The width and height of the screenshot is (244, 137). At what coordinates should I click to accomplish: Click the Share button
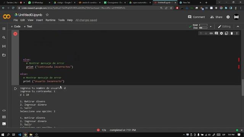click(216, 17)
